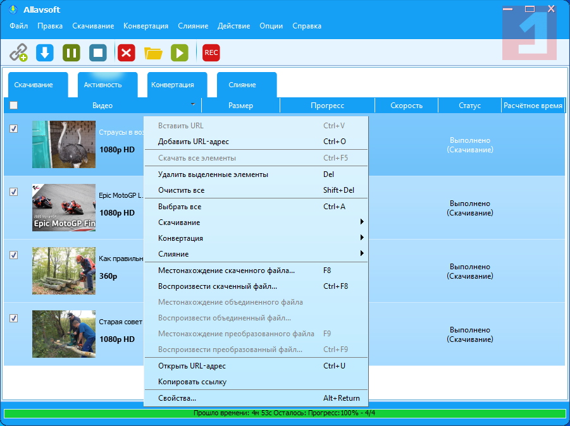Viewport: 570px width, 426px height.
Task: Click the Allavsoft logo in title bar
Action: click(13, 9)
